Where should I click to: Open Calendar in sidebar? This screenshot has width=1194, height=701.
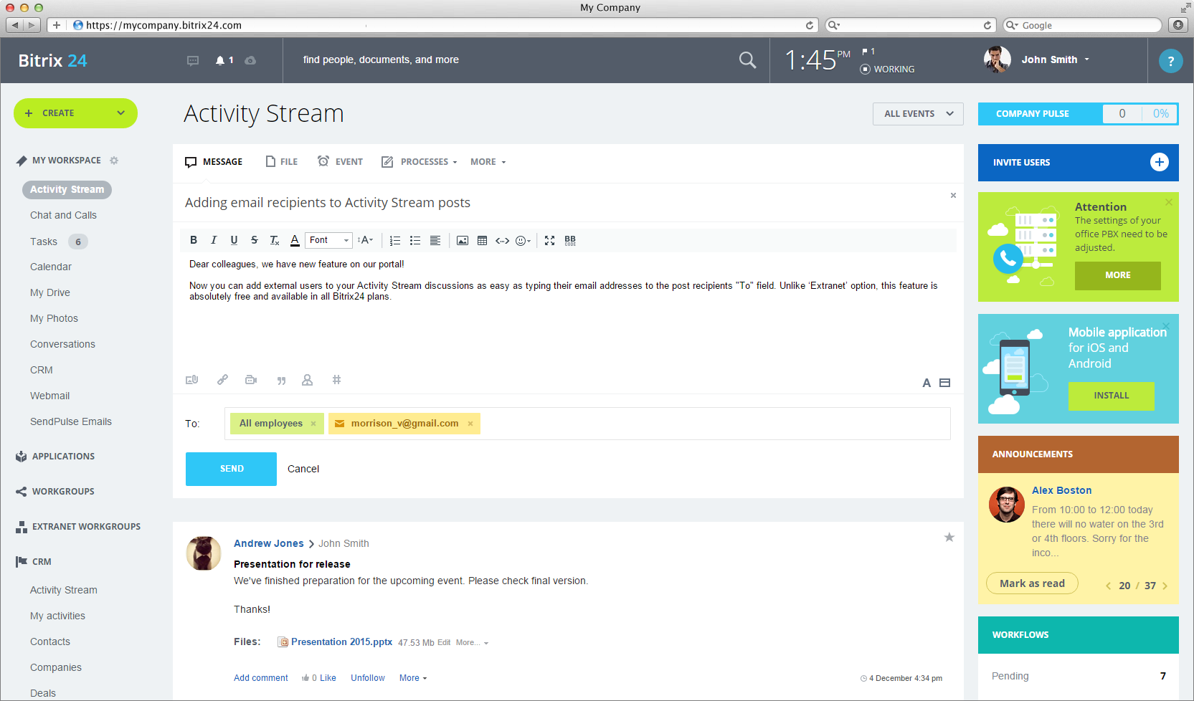(x=51, y=267)
